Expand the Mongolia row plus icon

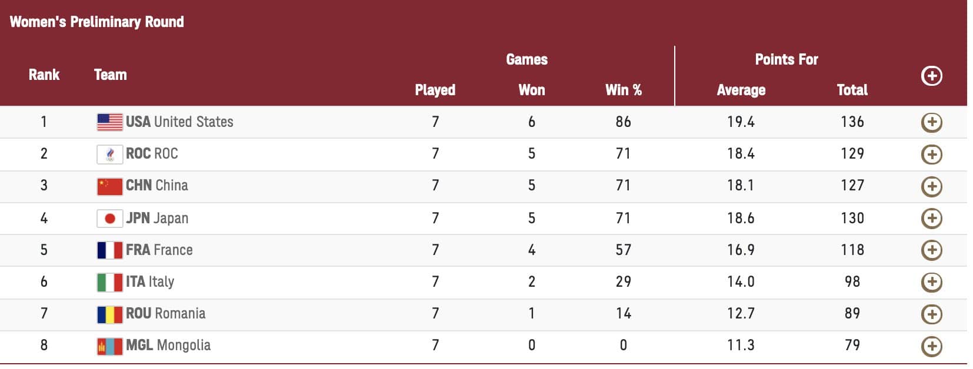click(931, 346)
